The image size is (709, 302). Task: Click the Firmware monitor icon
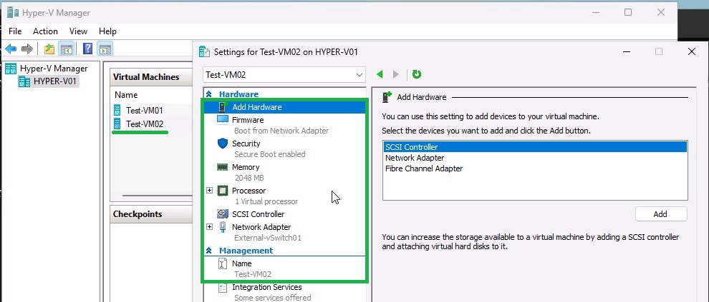coord(223,120)
